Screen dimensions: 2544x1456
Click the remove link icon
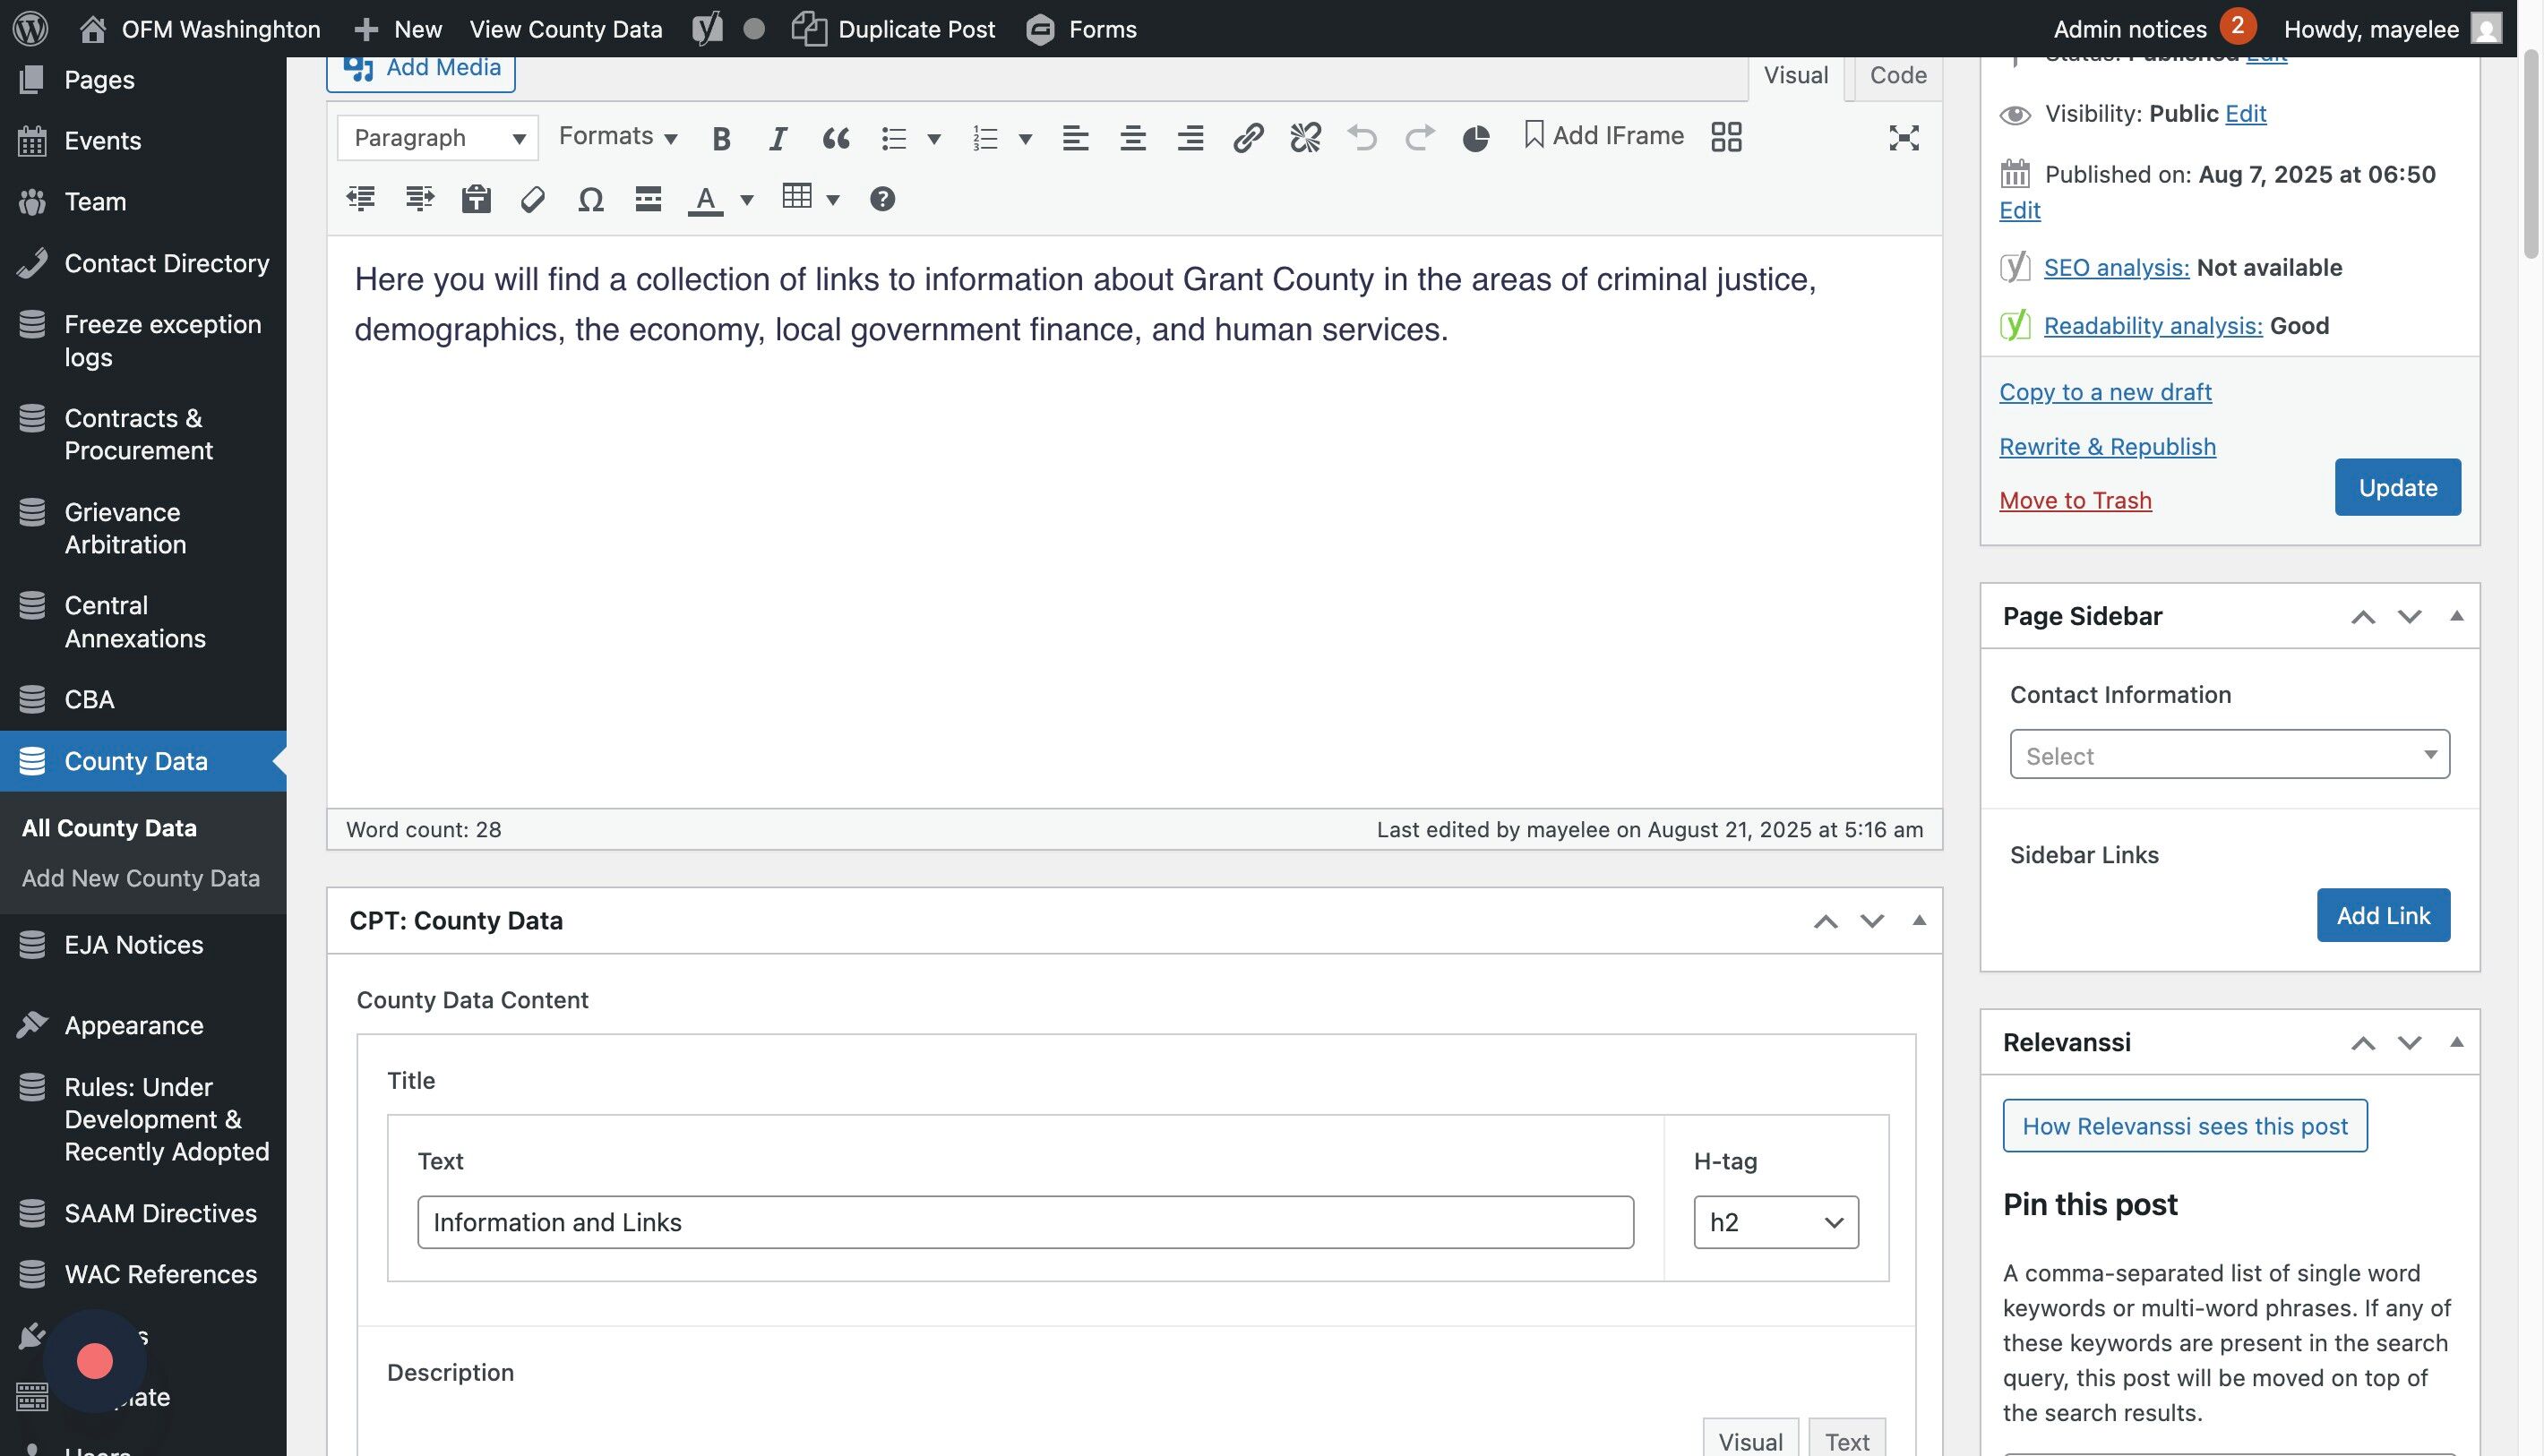coord(1304,138)
